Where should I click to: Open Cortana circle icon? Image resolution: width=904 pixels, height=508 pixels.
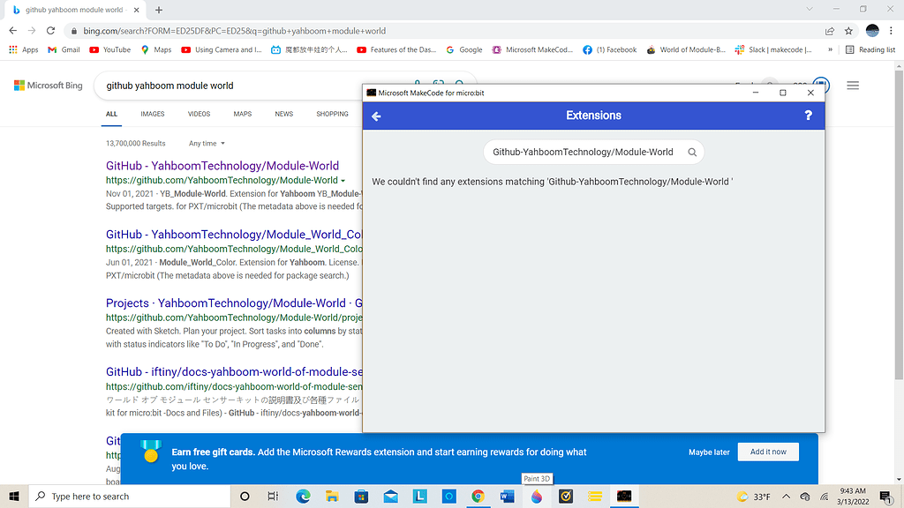tap(245, 496)
